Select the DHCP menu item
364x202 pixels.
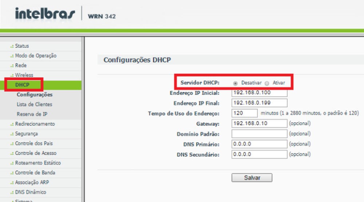[x=22, y=85]
